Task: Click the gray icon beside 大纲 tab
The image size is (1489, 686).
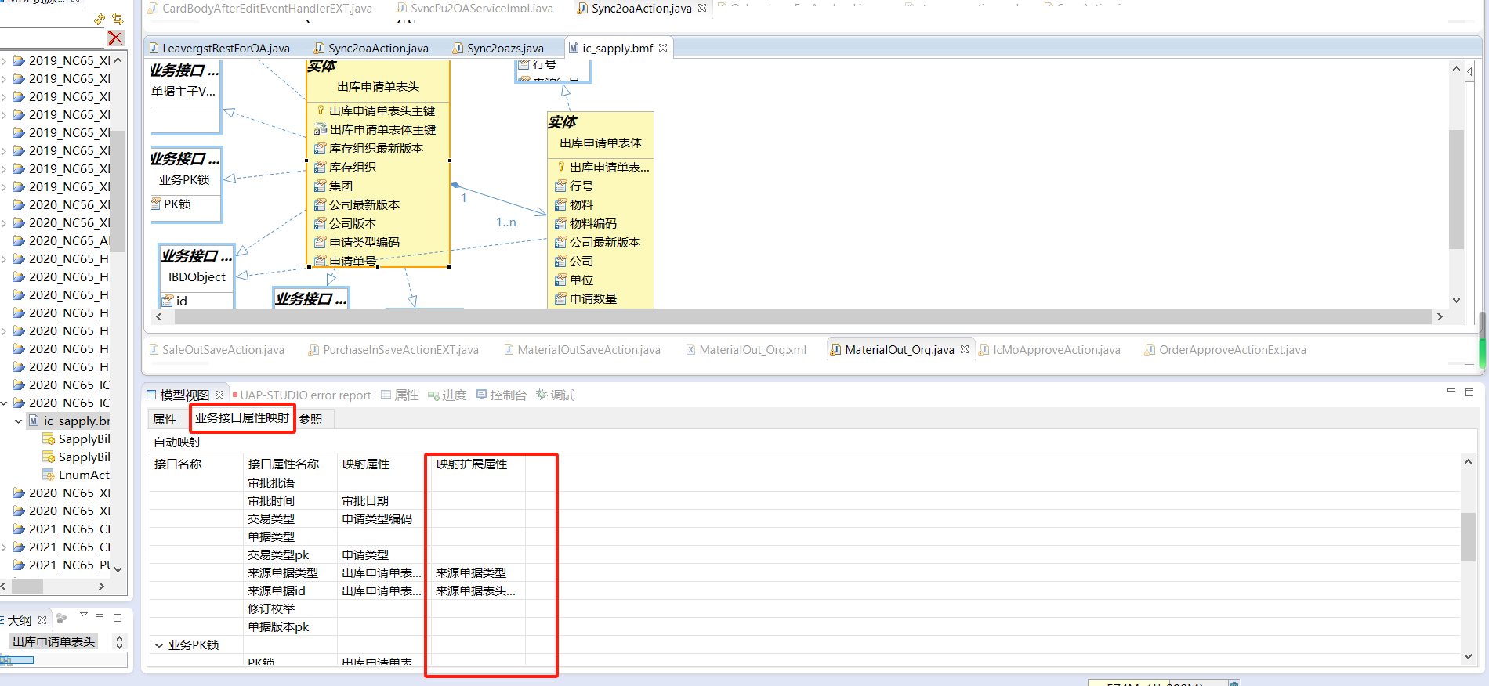Action: pos(62,619)
